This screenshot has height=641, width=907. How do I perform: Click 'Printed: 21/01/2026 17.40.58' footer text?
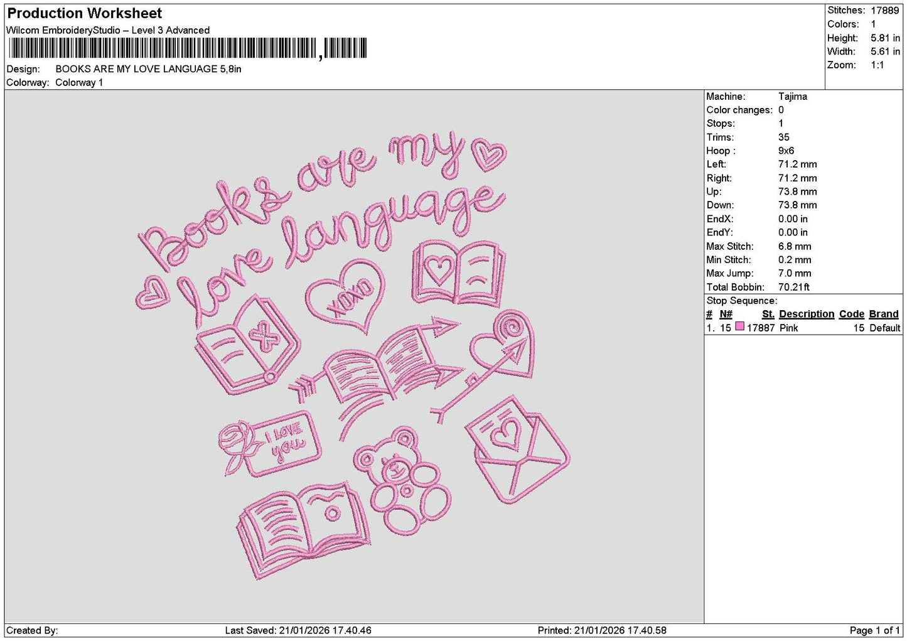[x=602, y=630]
